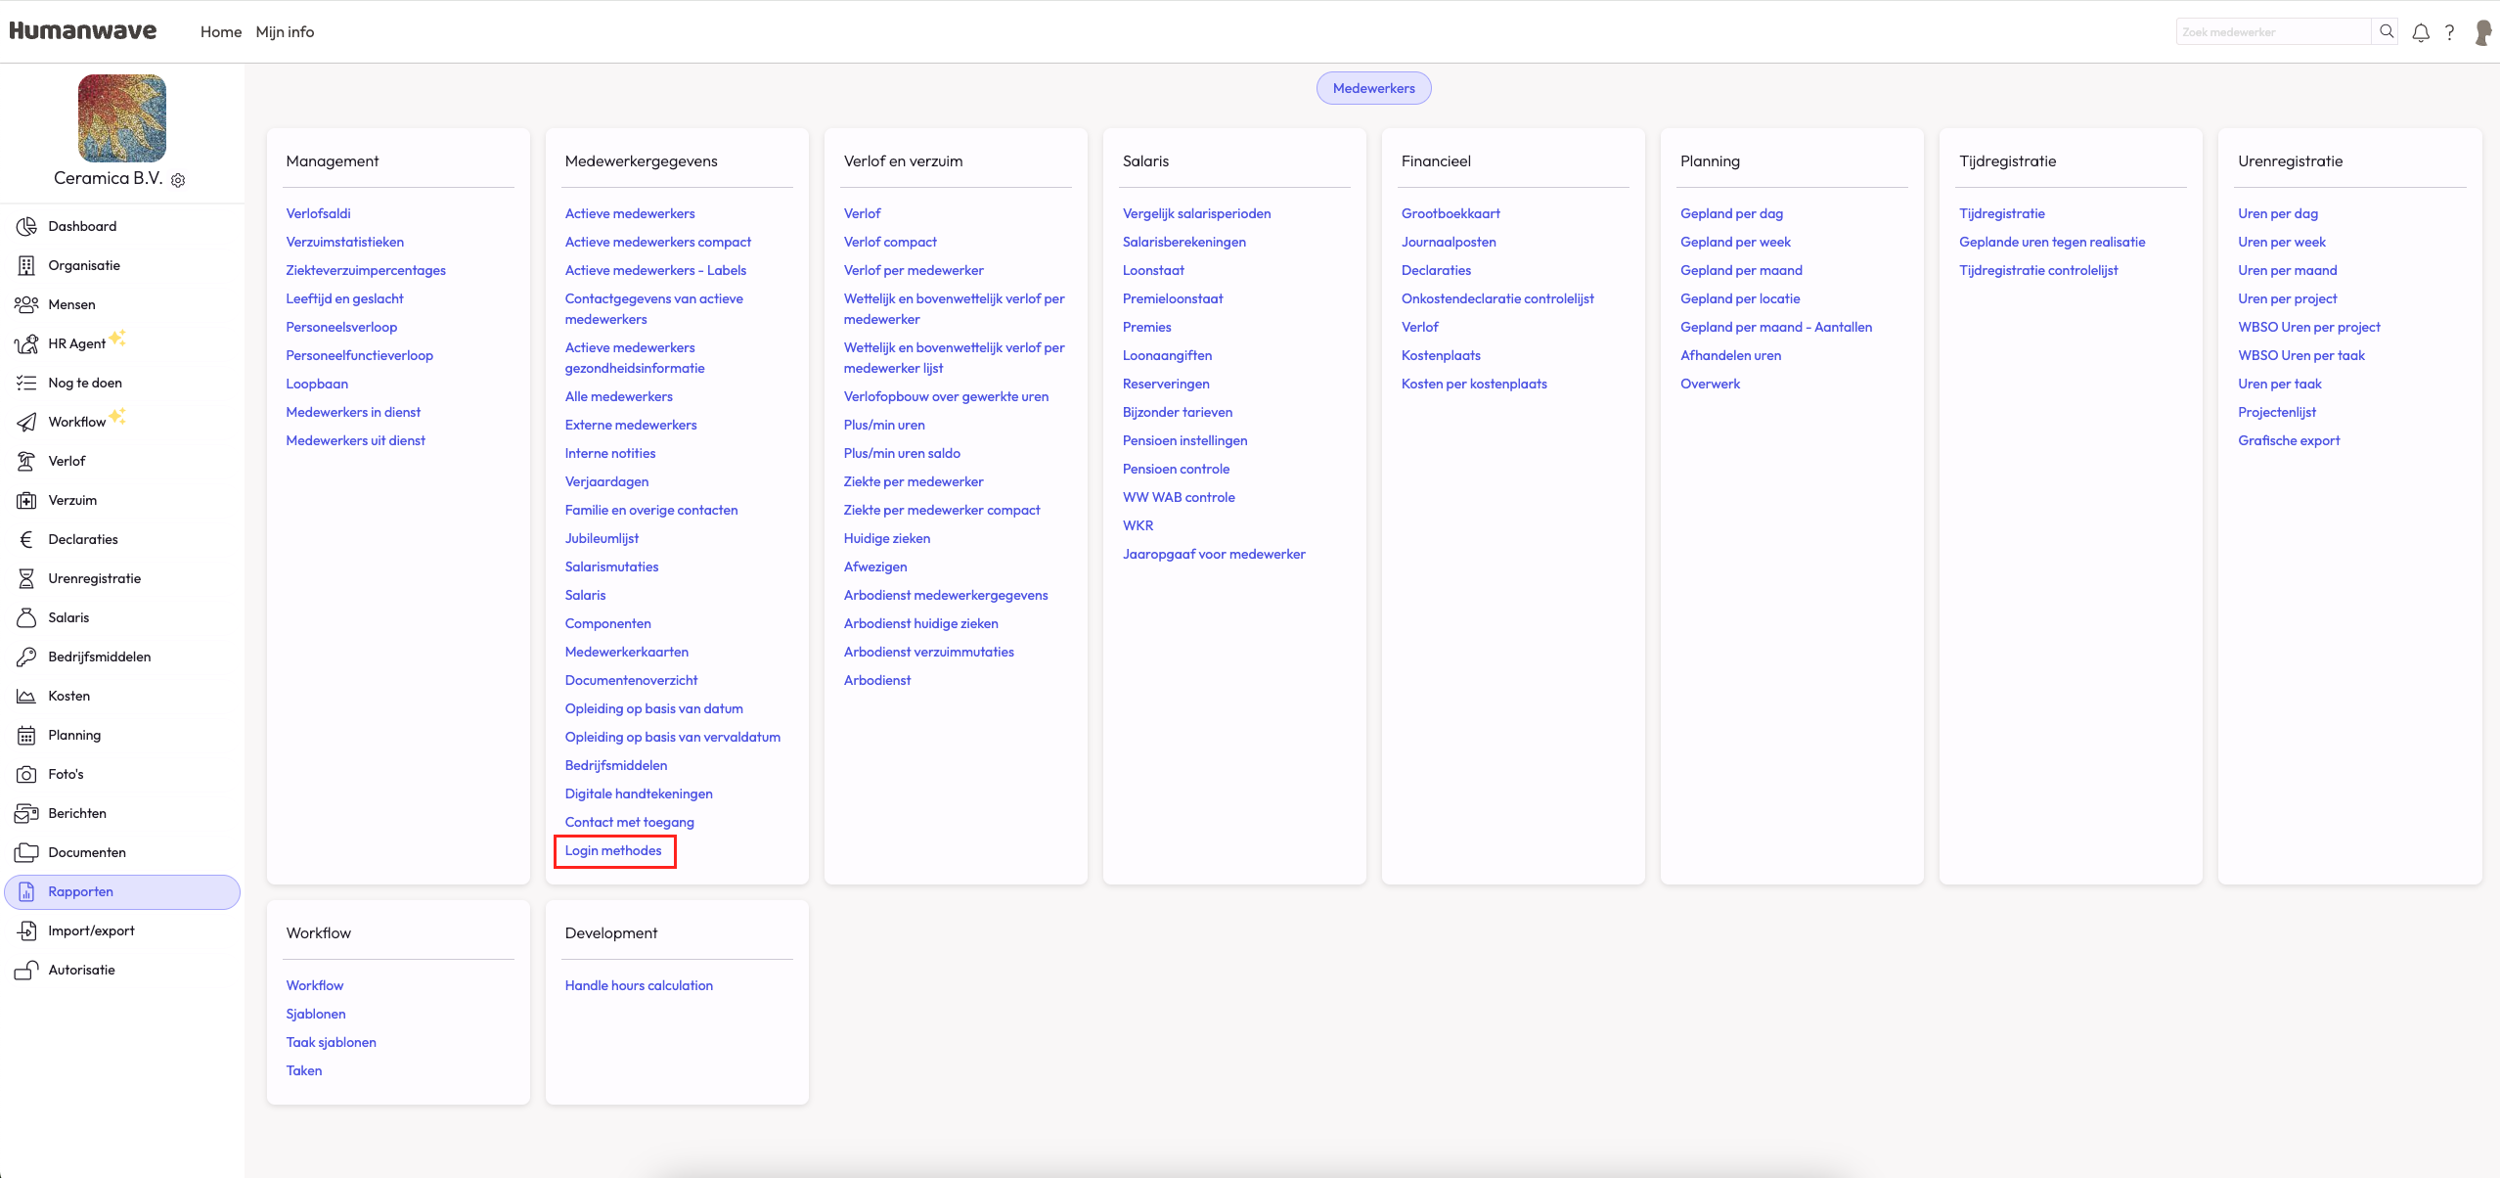Go to the Home menu item
The height and width of the screenshot is (1178, 2500).
(221, 31)
